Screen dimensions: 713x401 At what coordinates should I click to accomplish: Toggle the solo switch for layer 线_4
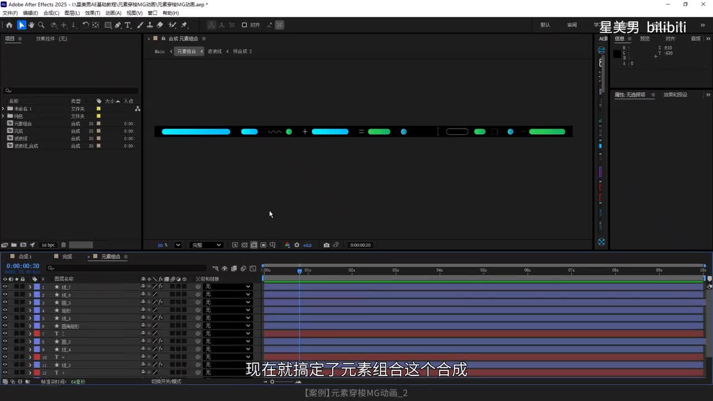pos(17,349)
